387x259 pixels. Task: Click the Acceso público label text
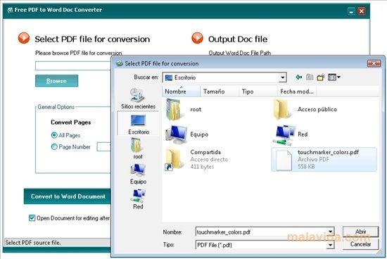[x=317, y=109]
